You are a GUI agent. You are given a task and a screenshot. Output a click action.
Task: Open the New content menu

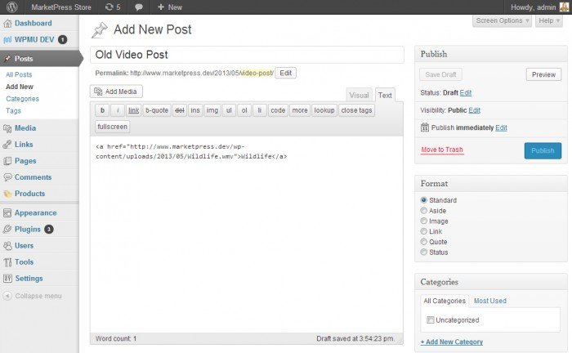(170, 7)
